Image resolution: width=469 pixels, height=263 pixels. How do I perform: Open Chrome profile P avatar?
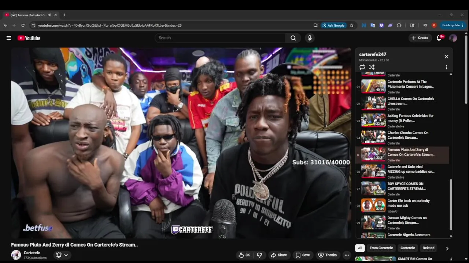[x=434, y=25]
